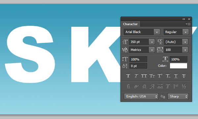Image resolution: width=198 pixels, height=119 pixels.
Task: Open the Metrics kerning dropdown
Action: [x=152, y=50]
